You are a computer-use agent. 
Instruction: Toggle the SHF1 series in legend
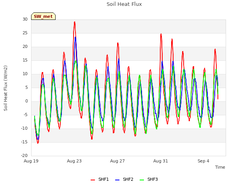(x=100, y=179)
